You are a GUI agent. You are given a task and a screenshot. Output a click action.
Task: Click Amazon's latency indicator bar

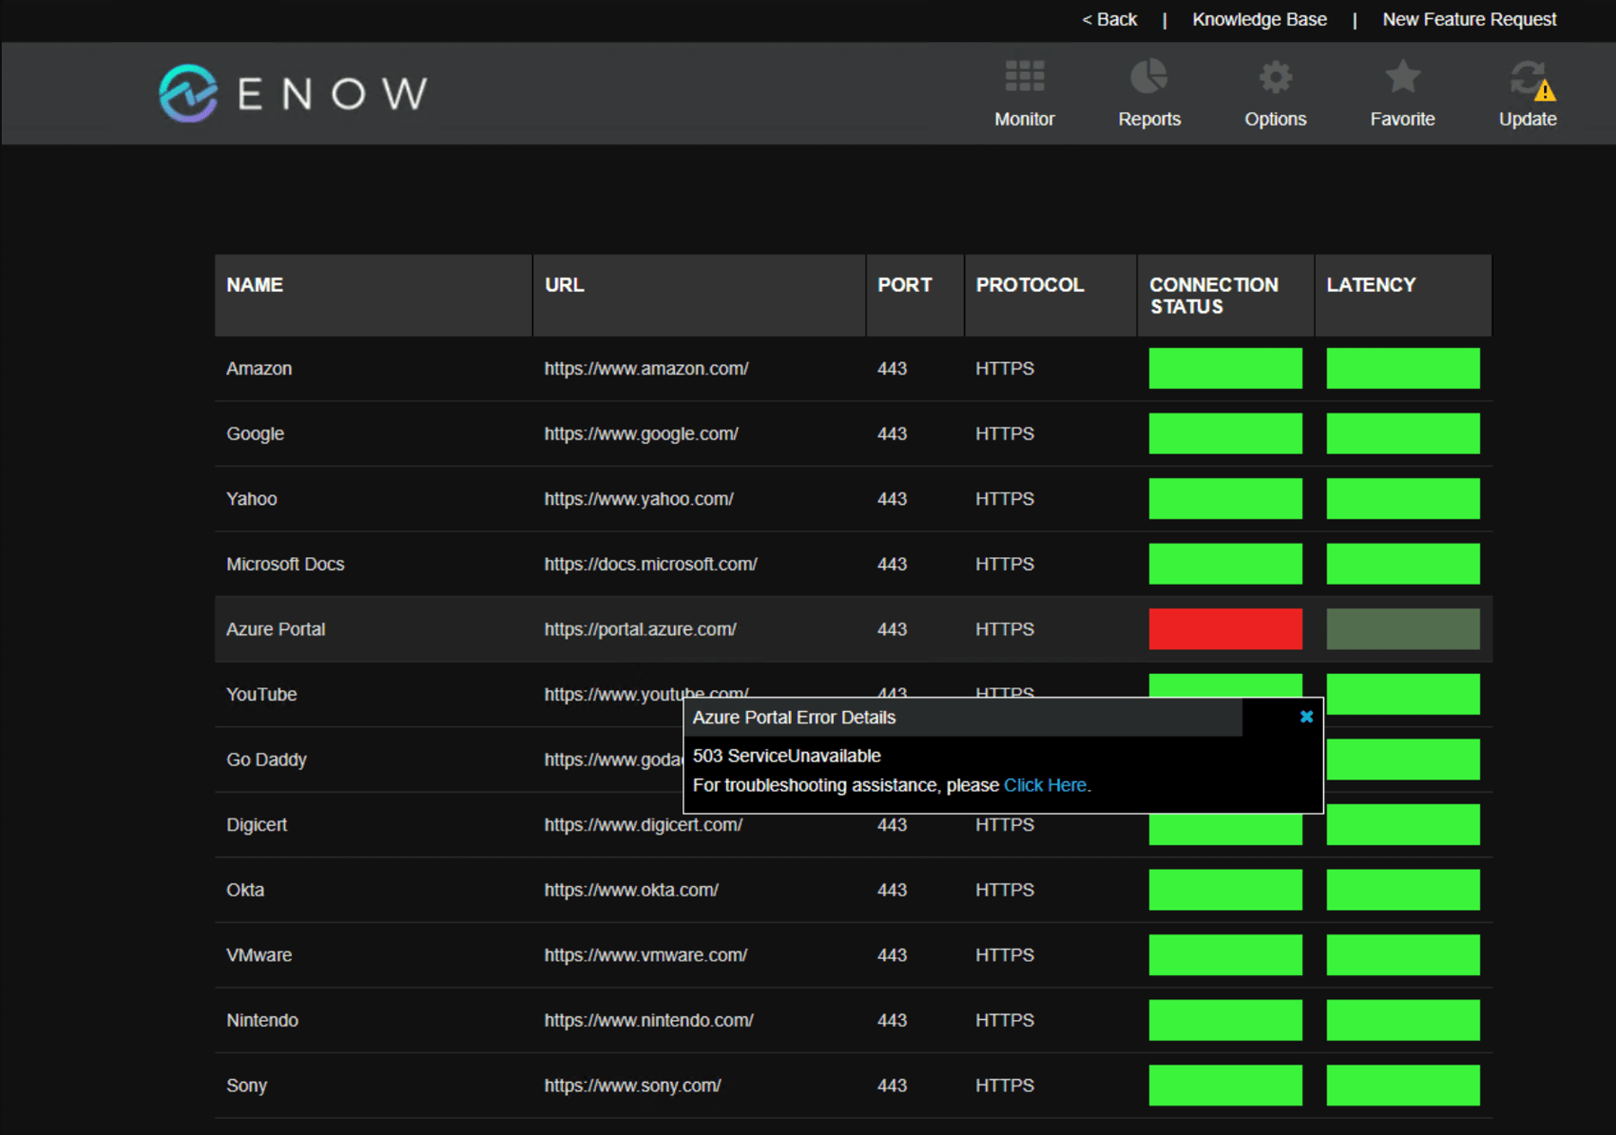[1402, 368]
